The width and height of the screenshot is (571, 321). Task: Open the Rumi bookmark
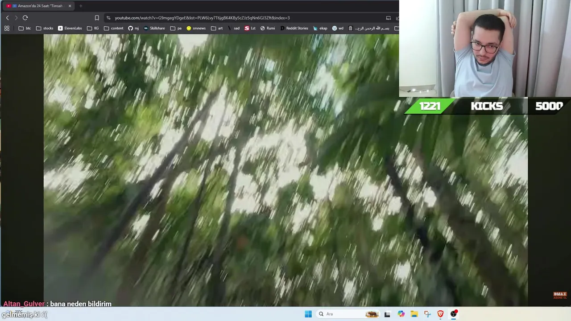coord(268,28)
